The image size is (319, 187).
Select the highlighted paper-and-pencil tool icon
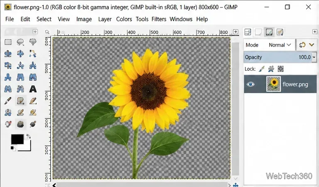pyautogui.click(x=20, y=101)
